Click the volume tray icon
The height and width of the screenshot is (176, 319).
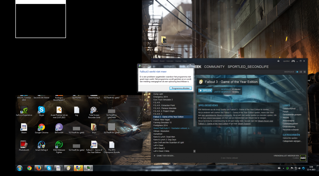(x=300, y=168)
